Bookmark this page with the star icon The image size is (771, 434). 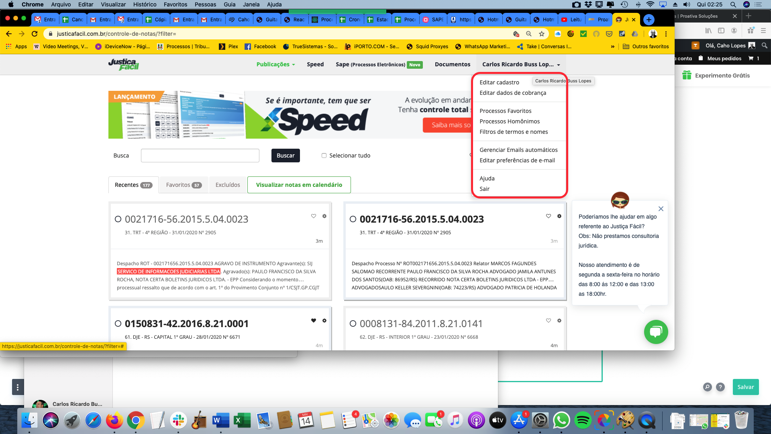coord(542,34)
